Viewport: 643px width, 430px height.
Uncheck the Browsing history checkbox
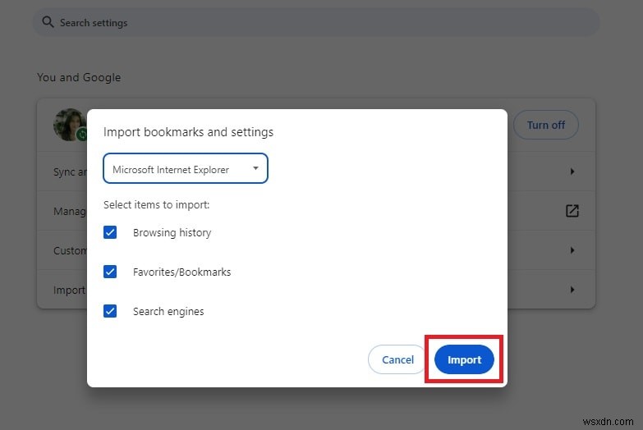(x=110, y=232)
